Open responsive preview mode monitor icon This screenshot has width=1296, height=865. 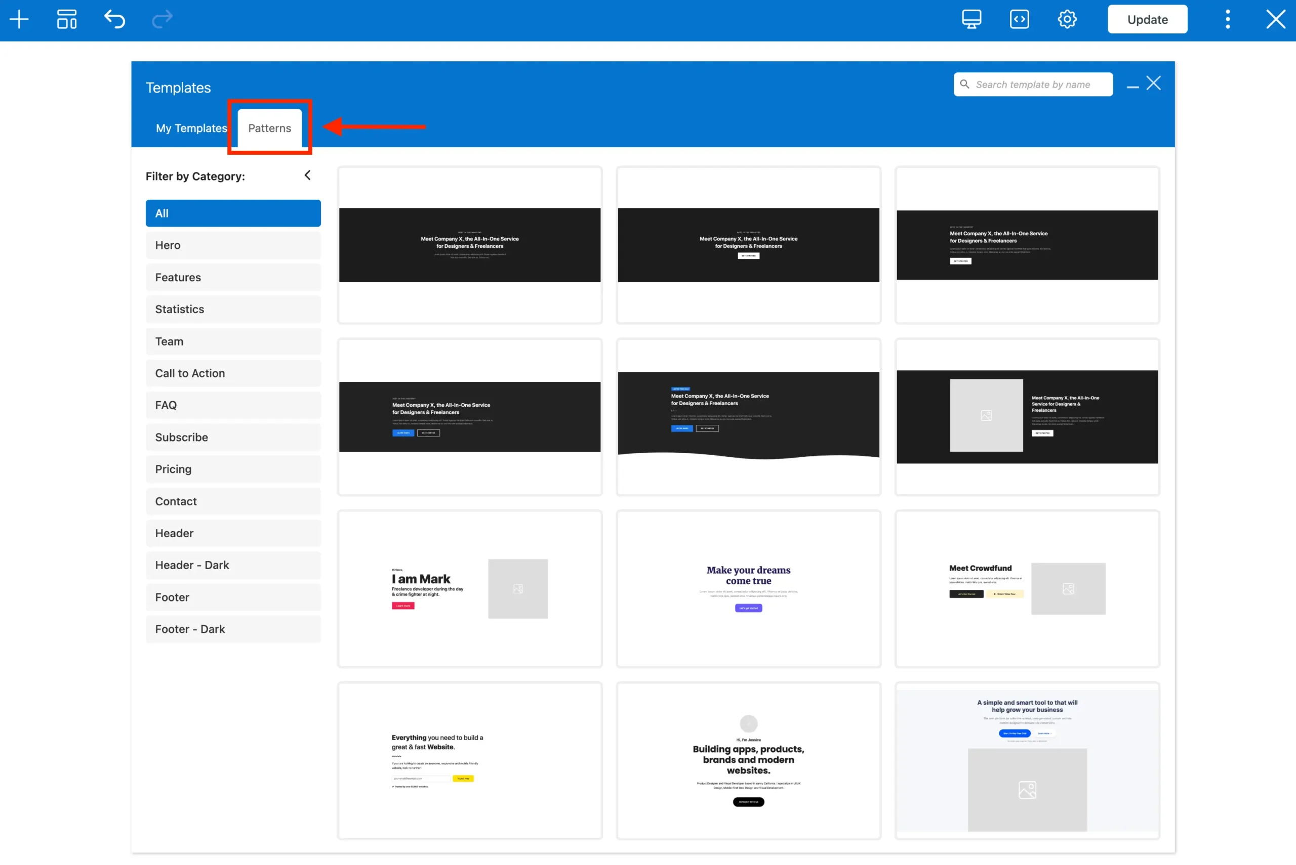click(x=971, y=19)
